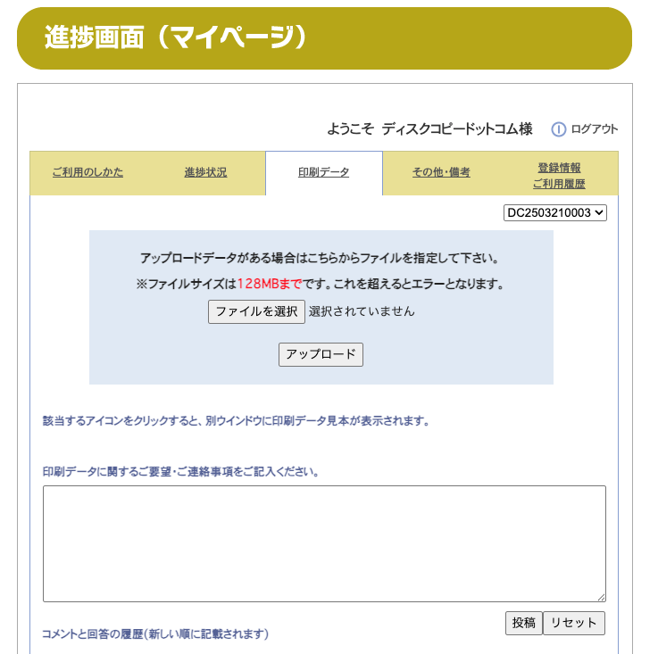Click the red 128MBまで size limit text

click(270, 285)
